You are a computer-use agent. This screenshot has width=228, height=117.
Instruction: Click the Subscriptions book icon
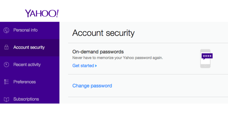[x=6, y=99]
